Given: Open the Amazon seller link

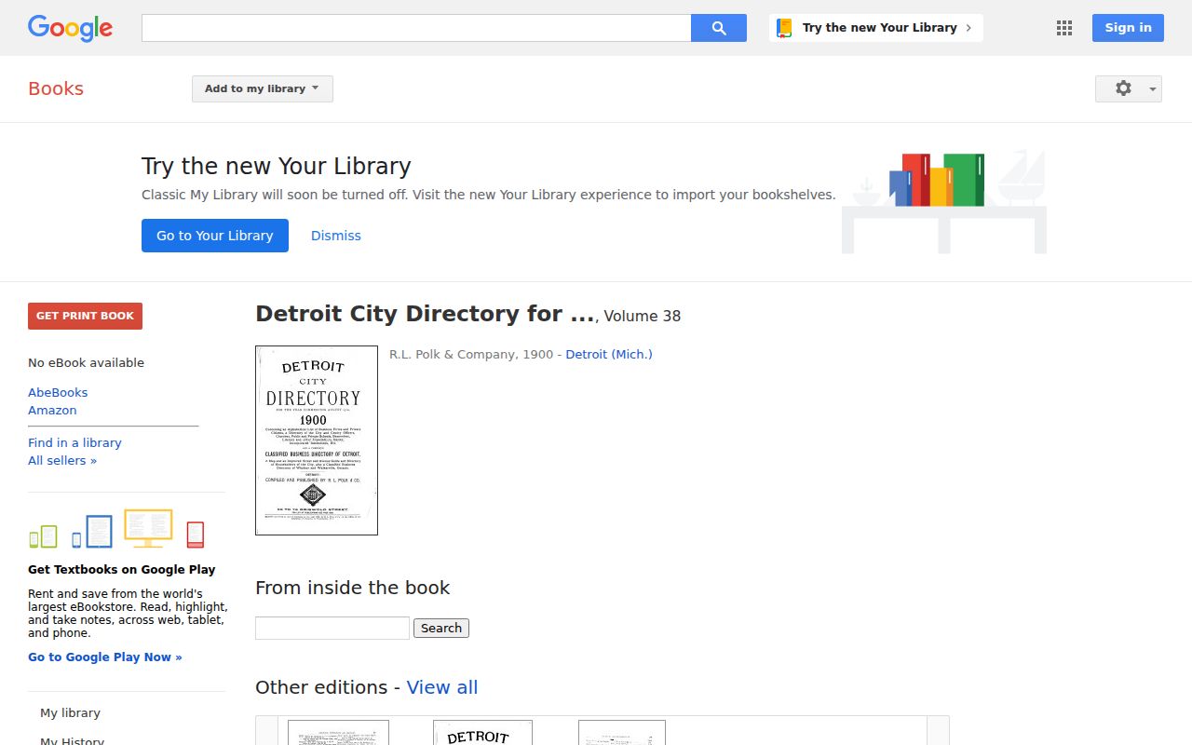Looking at the screenshot, I should pyautogui.click(x=52, y=411).
